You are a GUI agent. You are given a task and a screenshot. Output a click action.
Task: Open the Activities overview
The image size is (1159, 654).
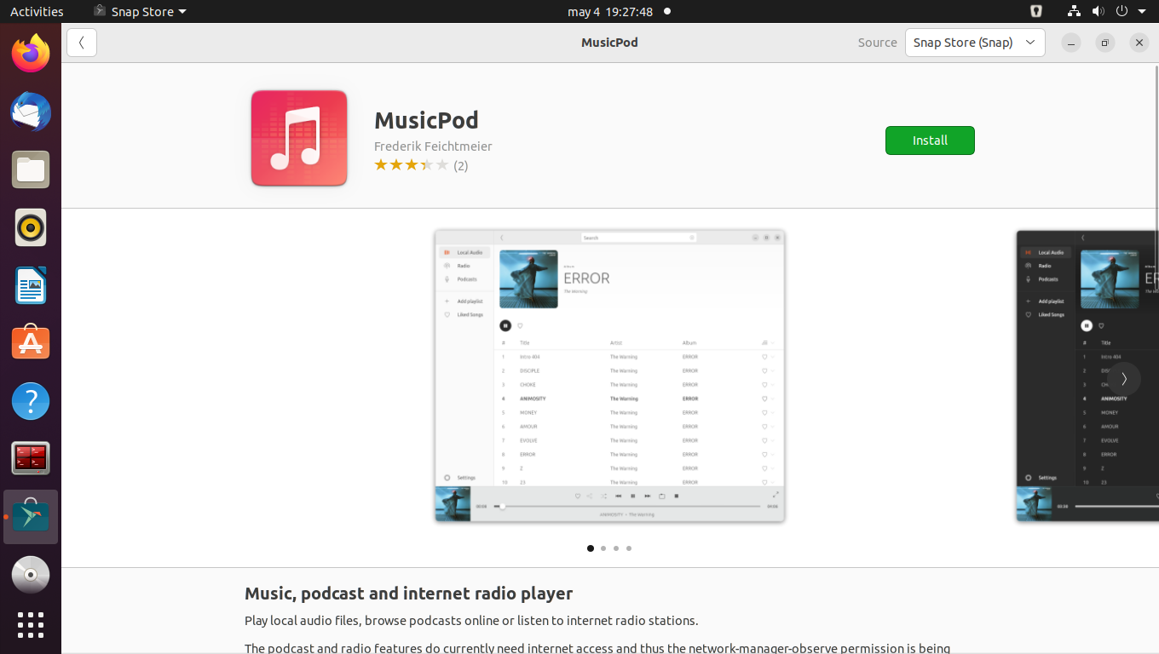pos(37,12)
